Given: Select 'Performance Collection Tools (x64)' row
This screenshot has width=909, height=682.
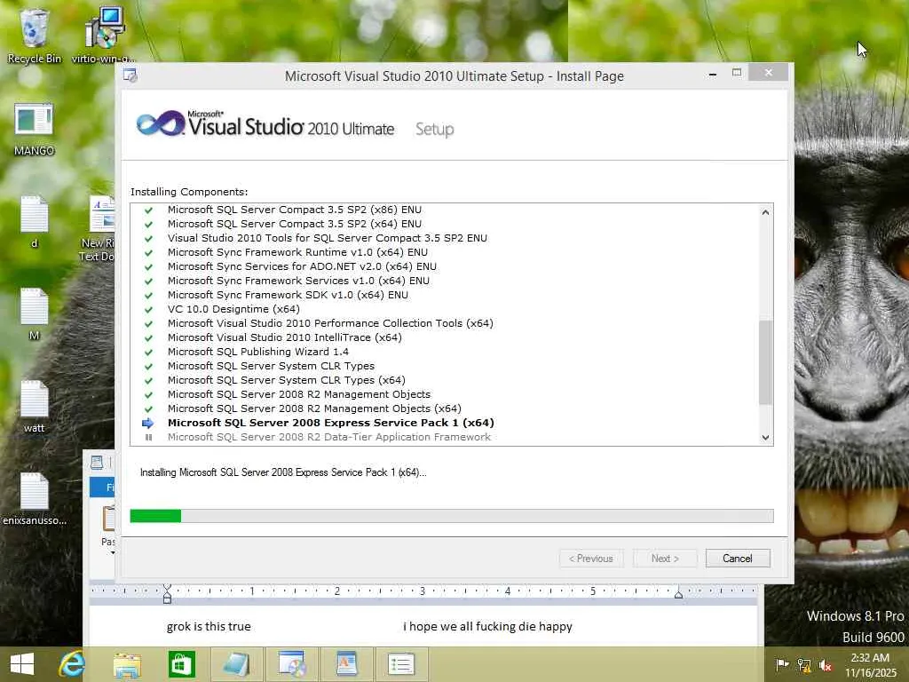Looking at the screenshot, I should point(330,323).
